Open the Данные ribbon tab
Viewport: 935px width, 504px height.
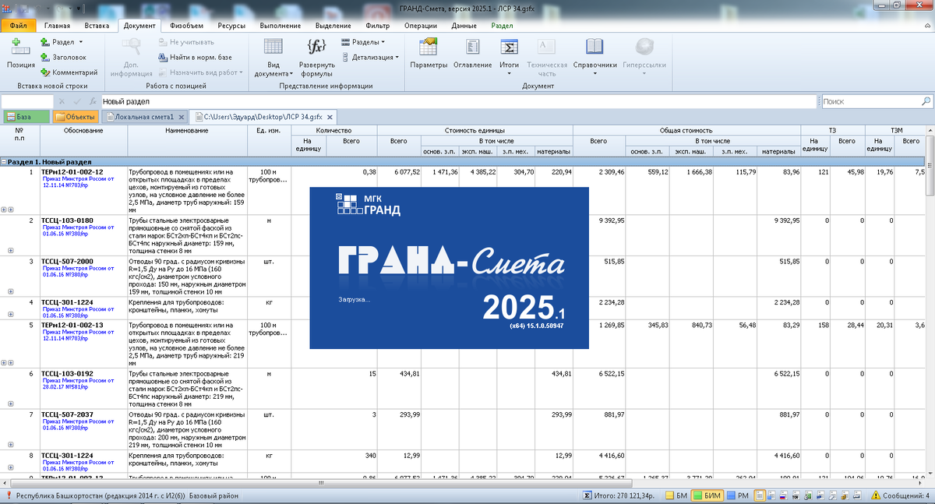[464, 26]
